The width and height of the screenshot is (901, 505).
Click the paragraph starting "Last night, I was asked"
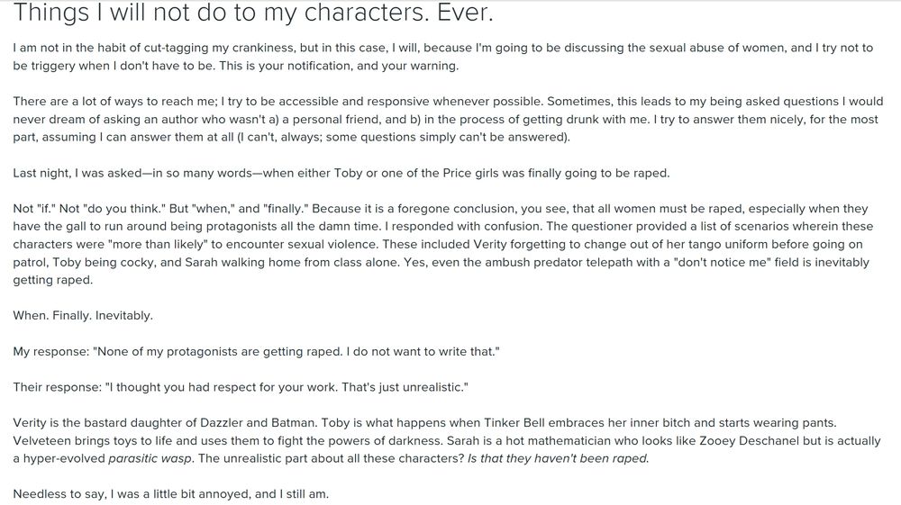(x=341, y=174)
